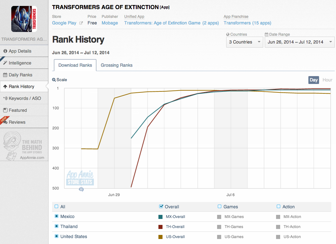Screen dimensions: 336x244
Task: Open the Google Play external link icon
Action: tap(81, 23)
